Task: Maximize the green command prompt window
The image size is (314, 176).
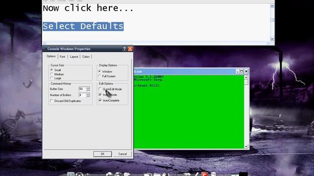Action: (x=242, y=71)
